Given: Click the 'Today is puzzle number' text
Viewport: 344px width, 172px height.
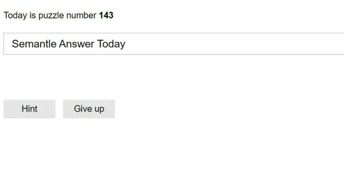Looking at the screenshot, I should [x=50, y=15].
